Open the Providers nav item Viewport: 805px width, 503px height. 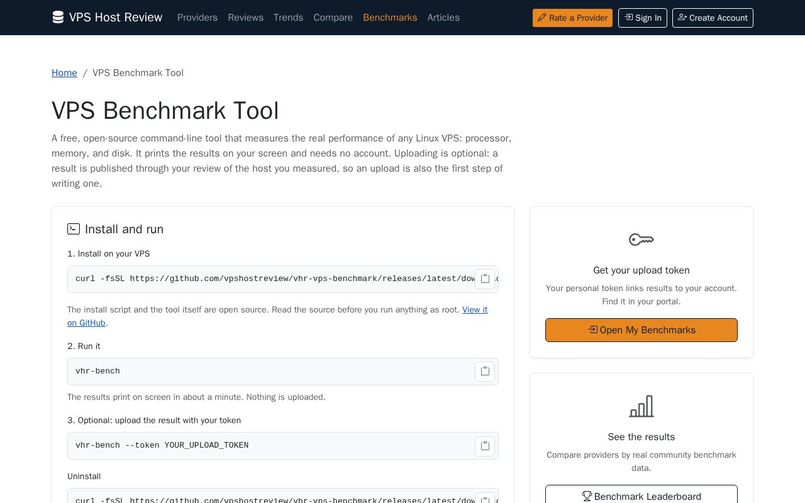tap(197, 18)
